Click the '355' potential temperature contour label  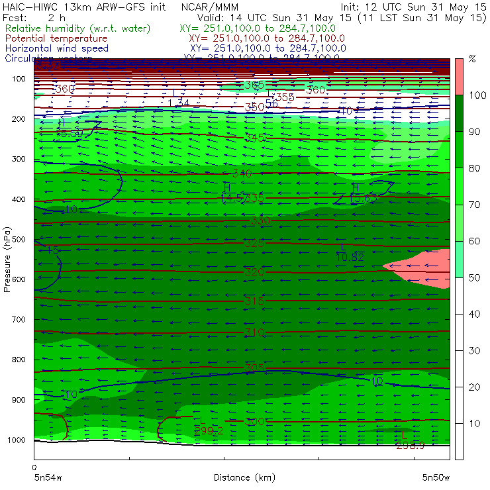coord(285,97)
